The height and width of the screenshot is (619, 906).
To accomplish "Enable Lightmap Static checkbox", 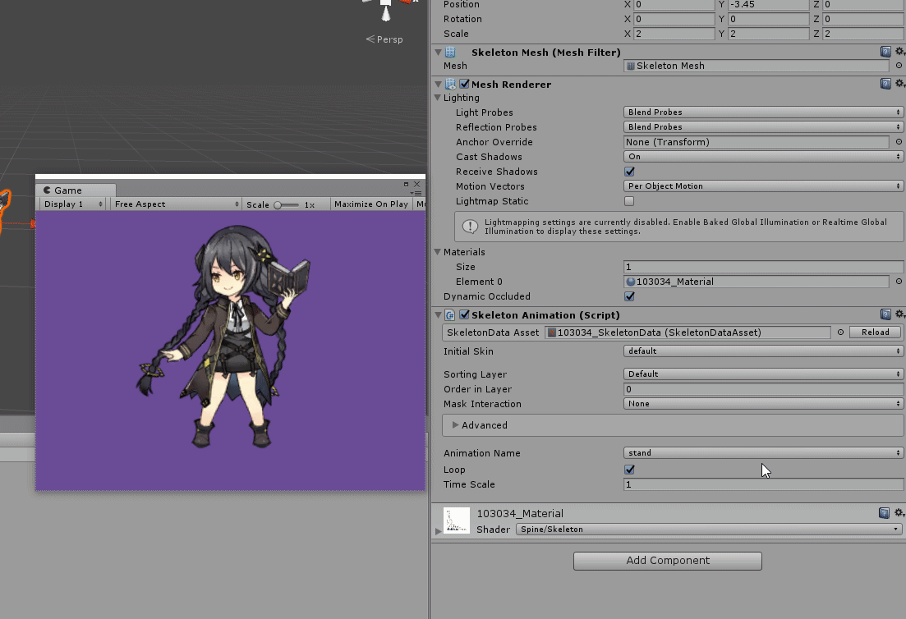I will point(629,201).
